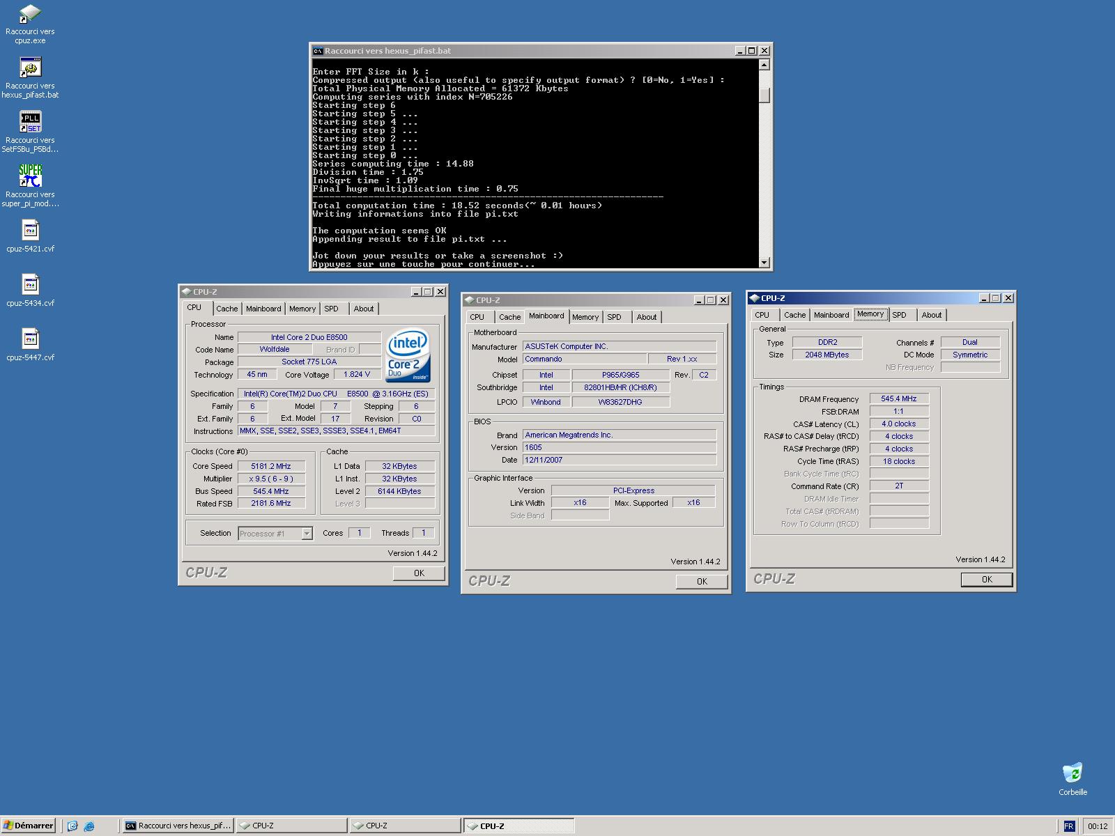The image size is (1115, 836).
Task: Open the Démarrer start menu
Action: [29, 826]
